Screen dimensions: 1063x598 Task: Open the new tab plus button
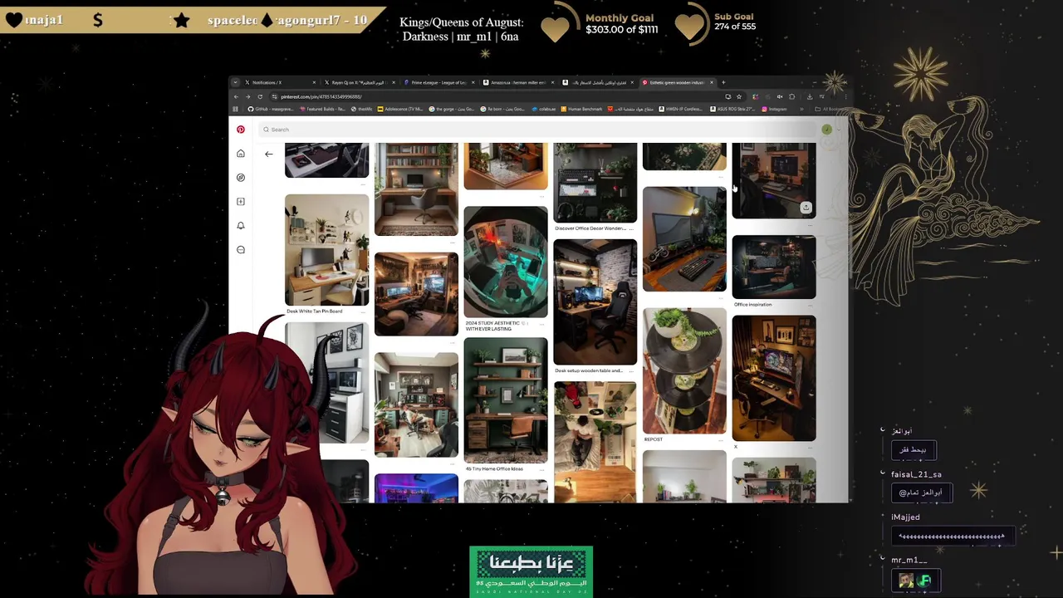coord(723,82)
